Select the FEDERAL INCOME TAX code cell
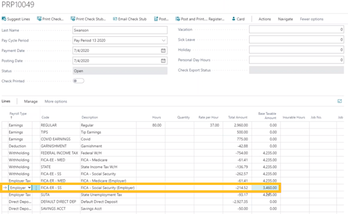Screen dimensions: 348x214 click(x=60, y=153)
